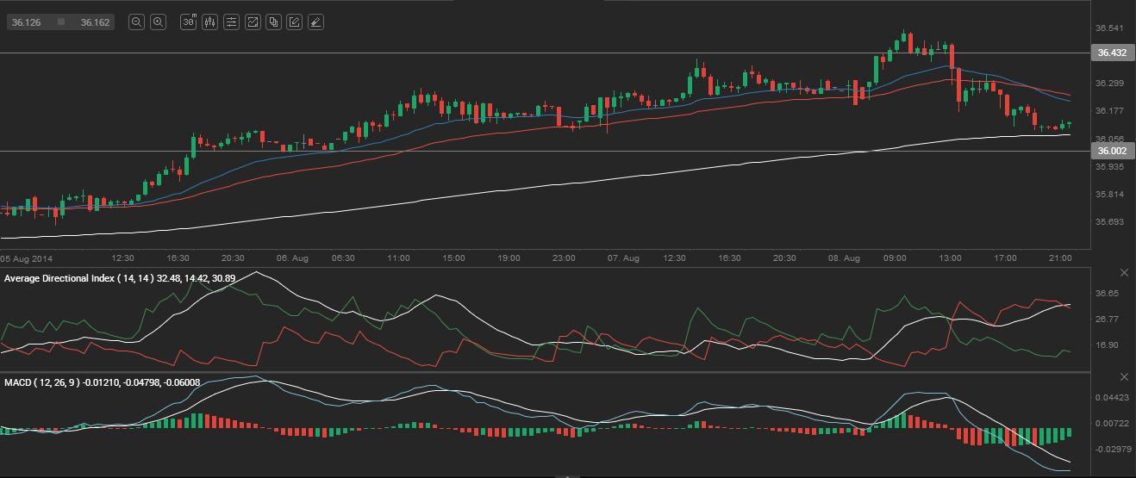Click the 36.002 price level tag
Image resolution: width=1136 pixels, height=478 pixels.
(x=1112, y=151)
